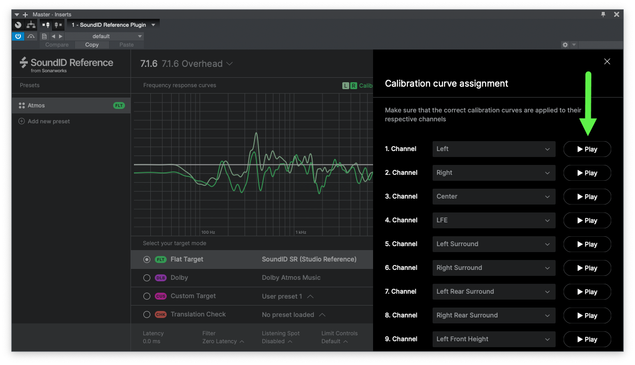Viewport: 635px width, 365px height.
Task: Close the Calibration curve assignment panel
Action: (x=607, y=61)
